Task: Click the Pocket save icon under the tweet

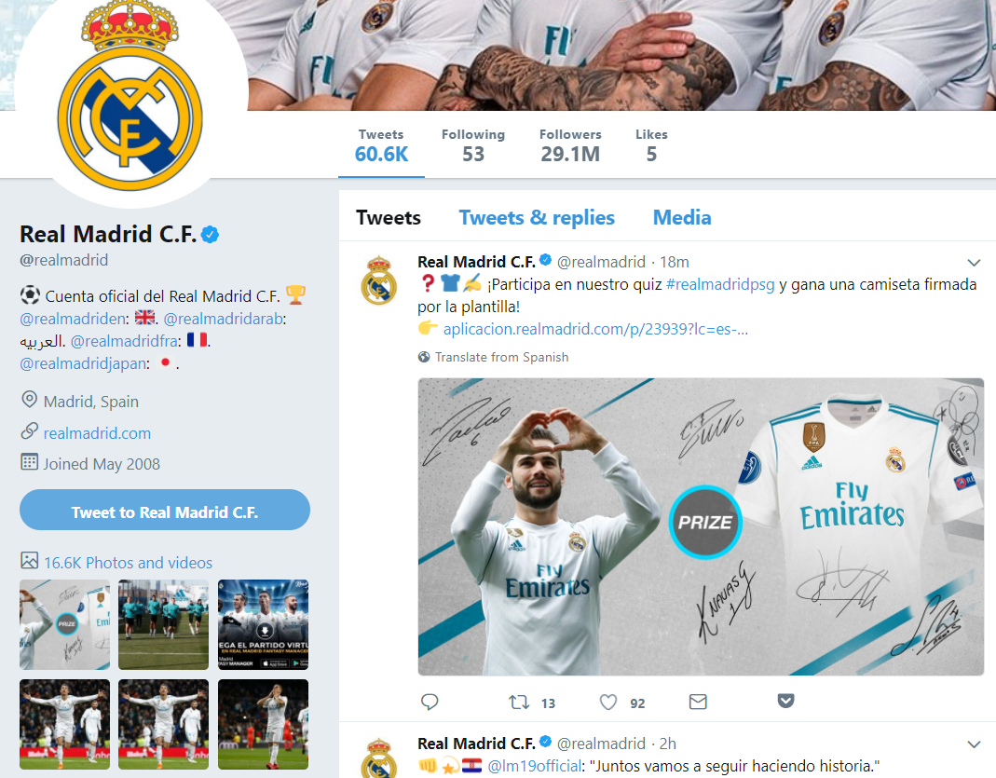Action: pyautogui.click(x=785, y=701)
